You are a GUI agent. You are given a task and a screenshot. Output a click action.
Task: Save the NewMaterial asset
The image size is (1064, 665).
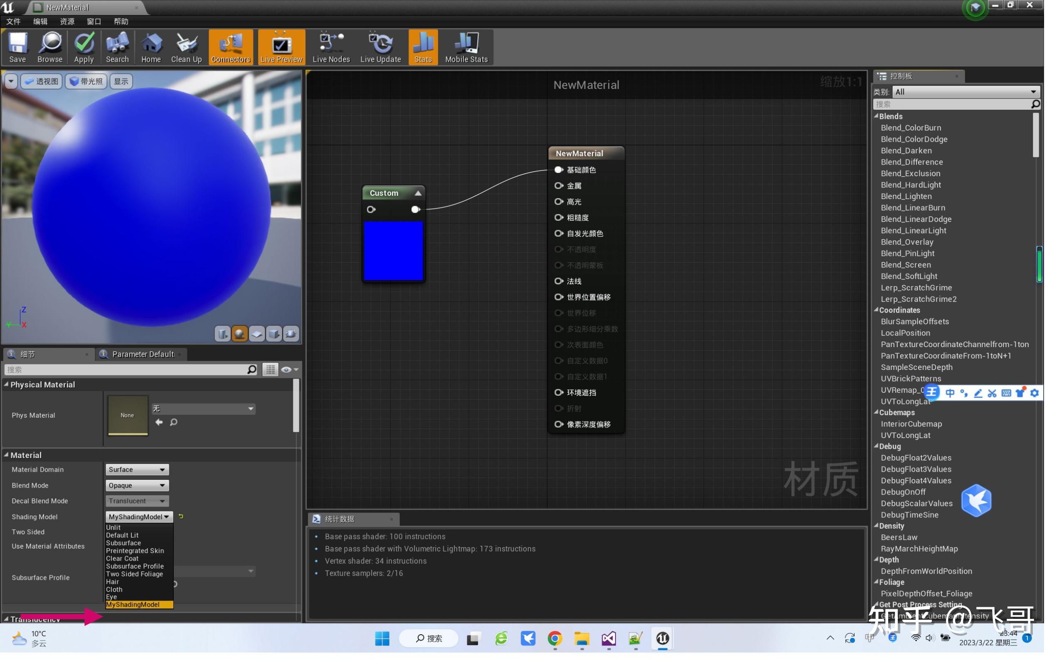(x=17, y=47)
